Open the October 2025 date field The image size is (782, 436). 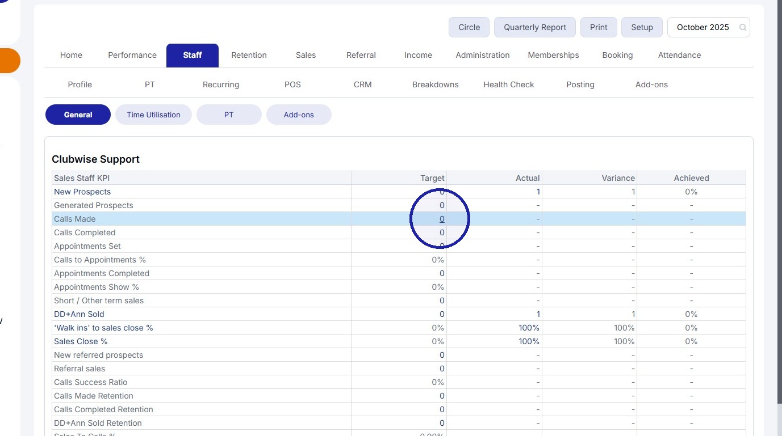(x=708, y=27)
